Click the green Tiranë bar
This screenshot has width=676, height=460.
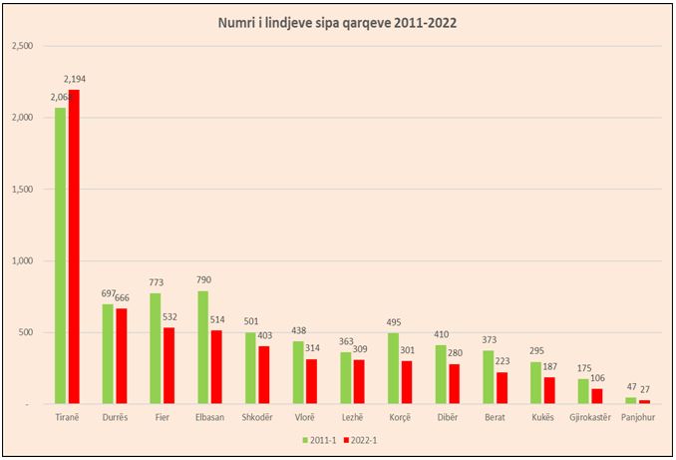click(x=61, y=259)
